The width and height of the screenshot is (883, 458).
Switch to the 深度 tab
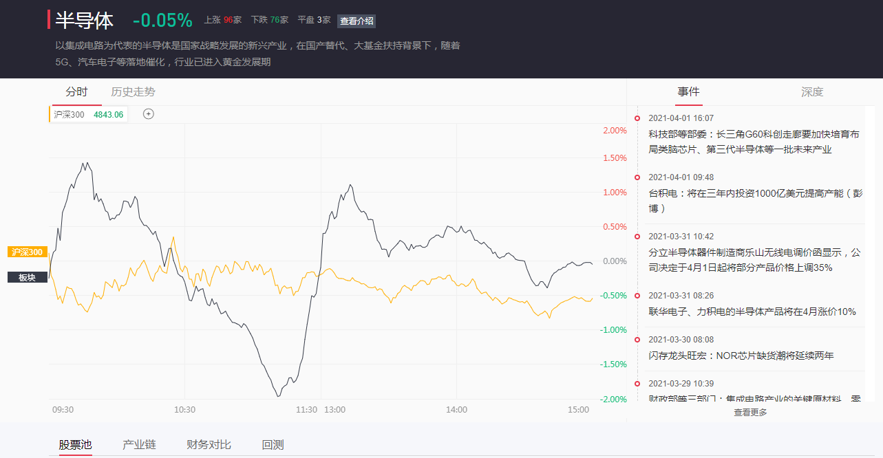[x=812, y=92]
